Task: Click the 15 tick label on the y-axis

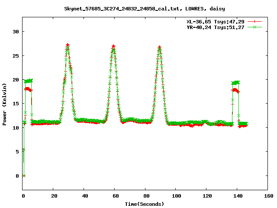Action: 16,104
